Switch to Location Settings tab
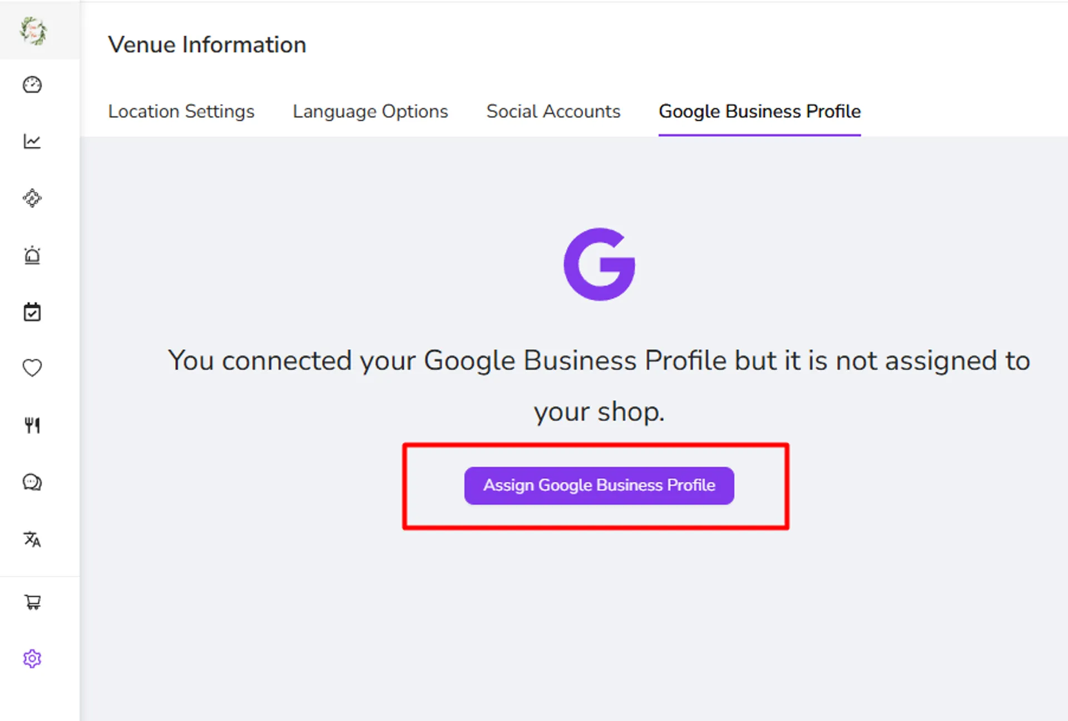 point(181,111)
